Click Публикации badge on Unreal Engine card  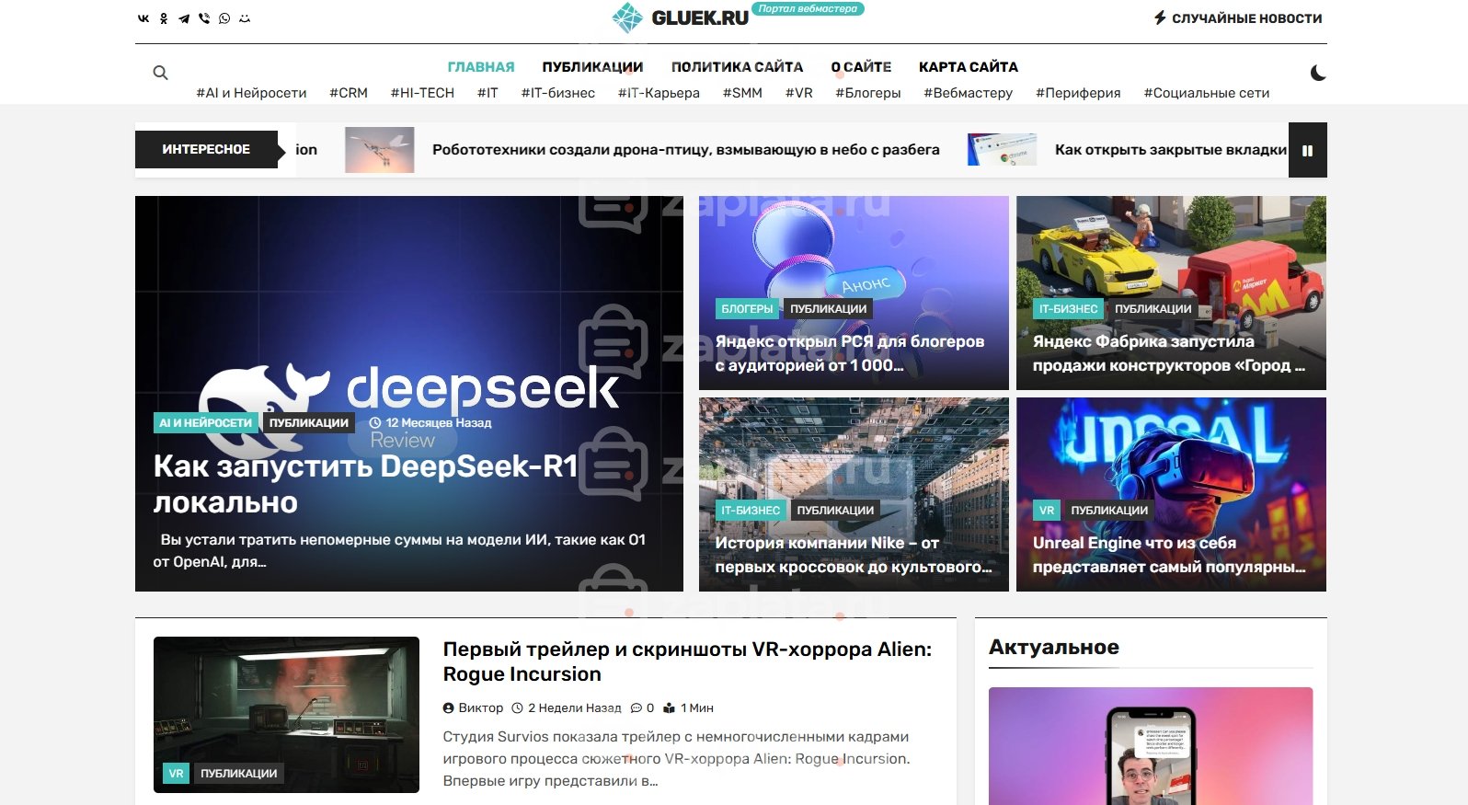(x=1109, y=511)
